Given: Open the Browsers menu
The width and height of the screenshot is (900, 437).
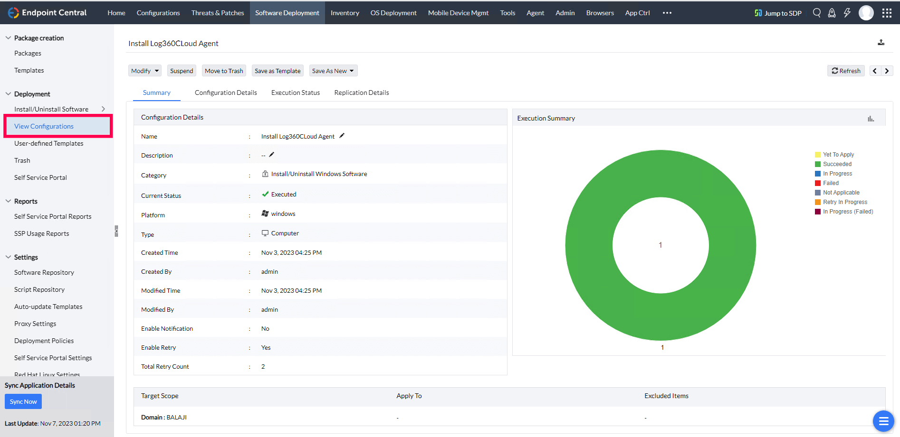Looking at the screenshot, I should (600, 13).
